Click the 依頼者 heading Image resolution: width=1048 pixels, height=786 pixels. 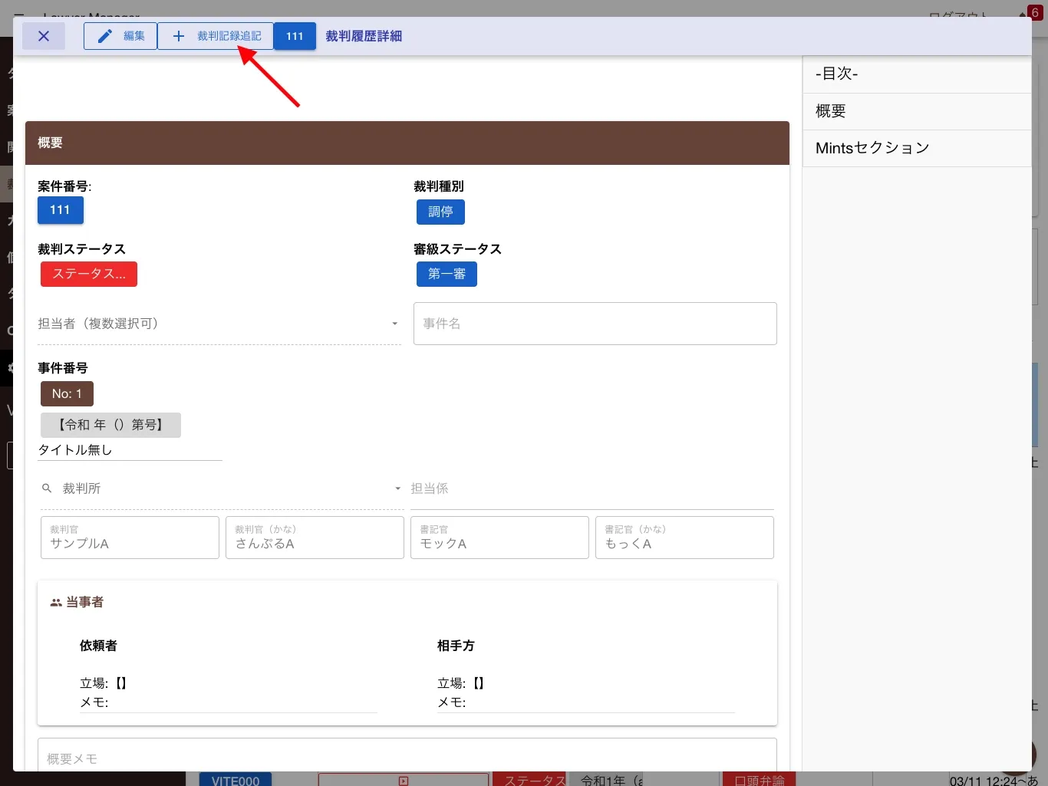click(98, 646)
